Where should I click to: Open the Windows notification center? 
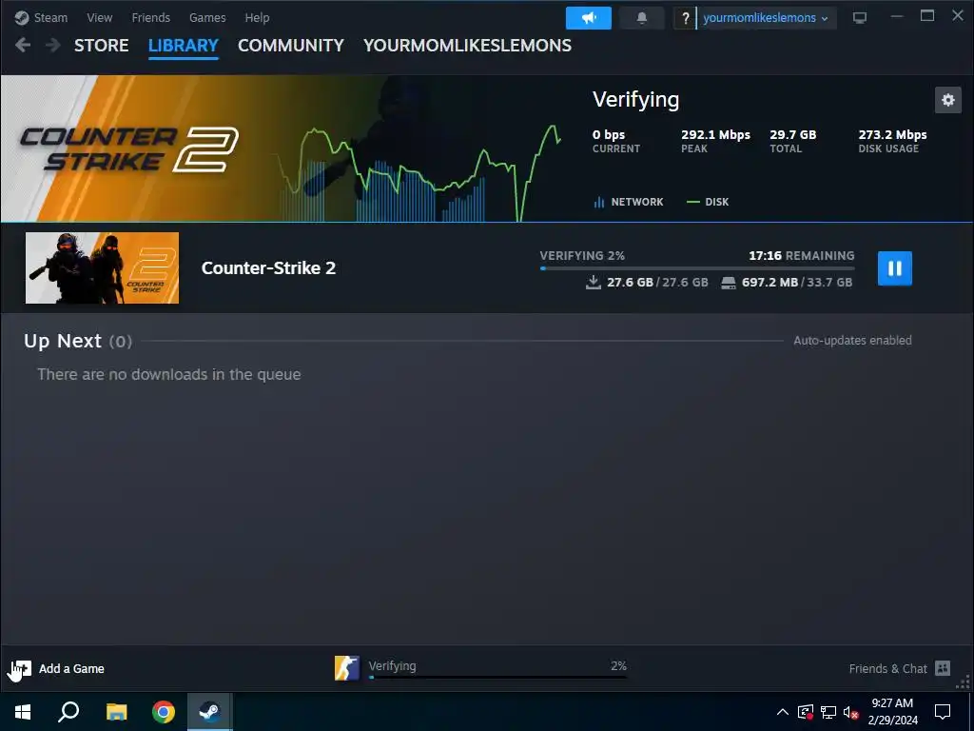pyautogui.click(x=943, y=712)
